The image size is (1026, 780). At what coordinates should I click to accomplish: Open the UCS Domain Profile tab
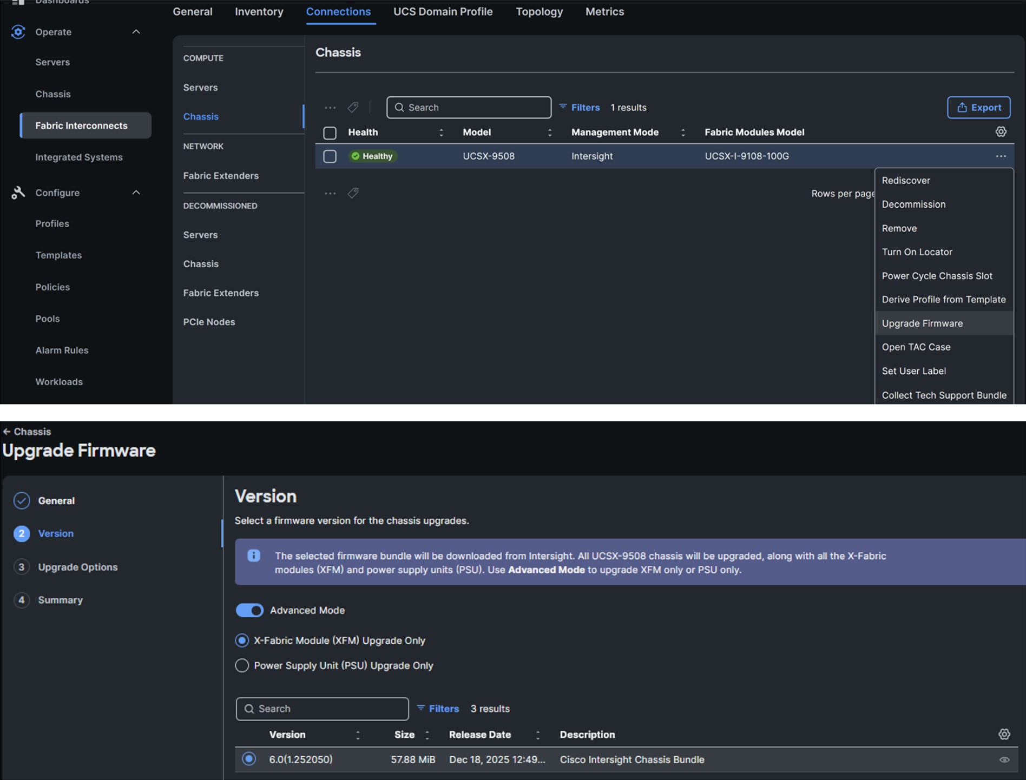pyautogui.click(x=443, y=12)
